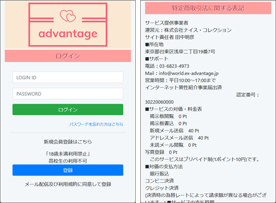276x203 pixels.
Task: Click the 特定商取引法に関する表記 heading
Action: click(208, 8)
